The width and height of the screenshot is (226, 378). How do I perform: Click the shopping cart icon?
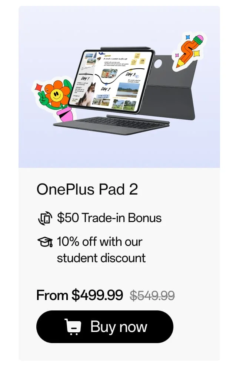pos(72,327)
